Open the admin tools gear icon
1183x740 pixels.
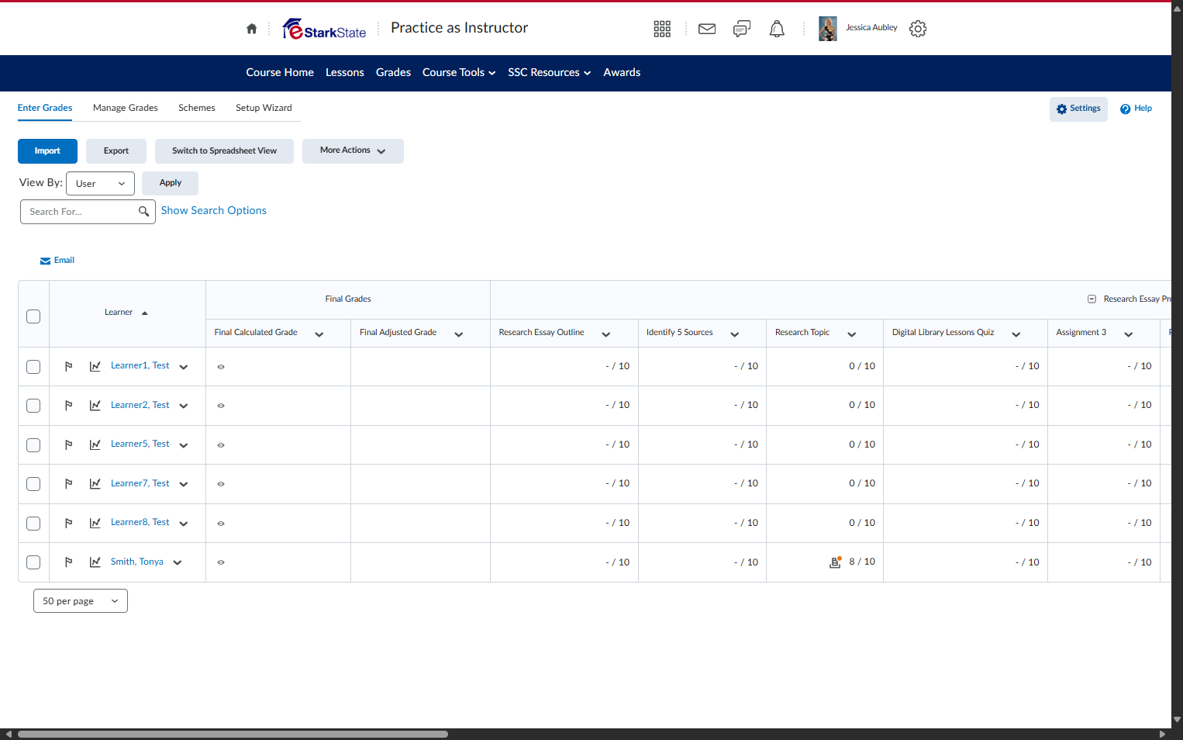(x=918, y=29)
